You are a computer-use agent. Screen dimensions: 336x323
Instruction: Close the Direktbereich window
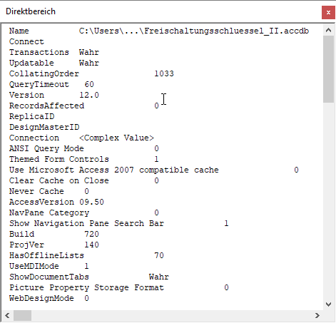[328, 12]
